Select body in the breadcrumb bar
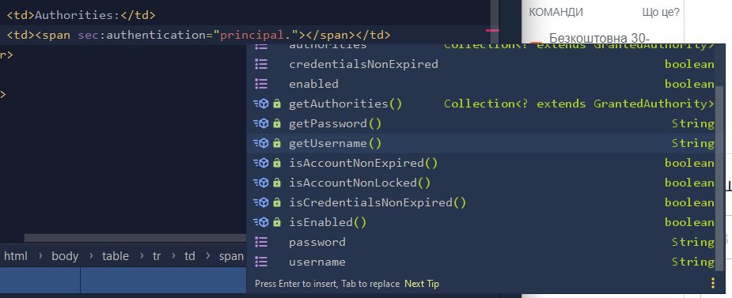The image size is (732, 298). click(65, 256)
